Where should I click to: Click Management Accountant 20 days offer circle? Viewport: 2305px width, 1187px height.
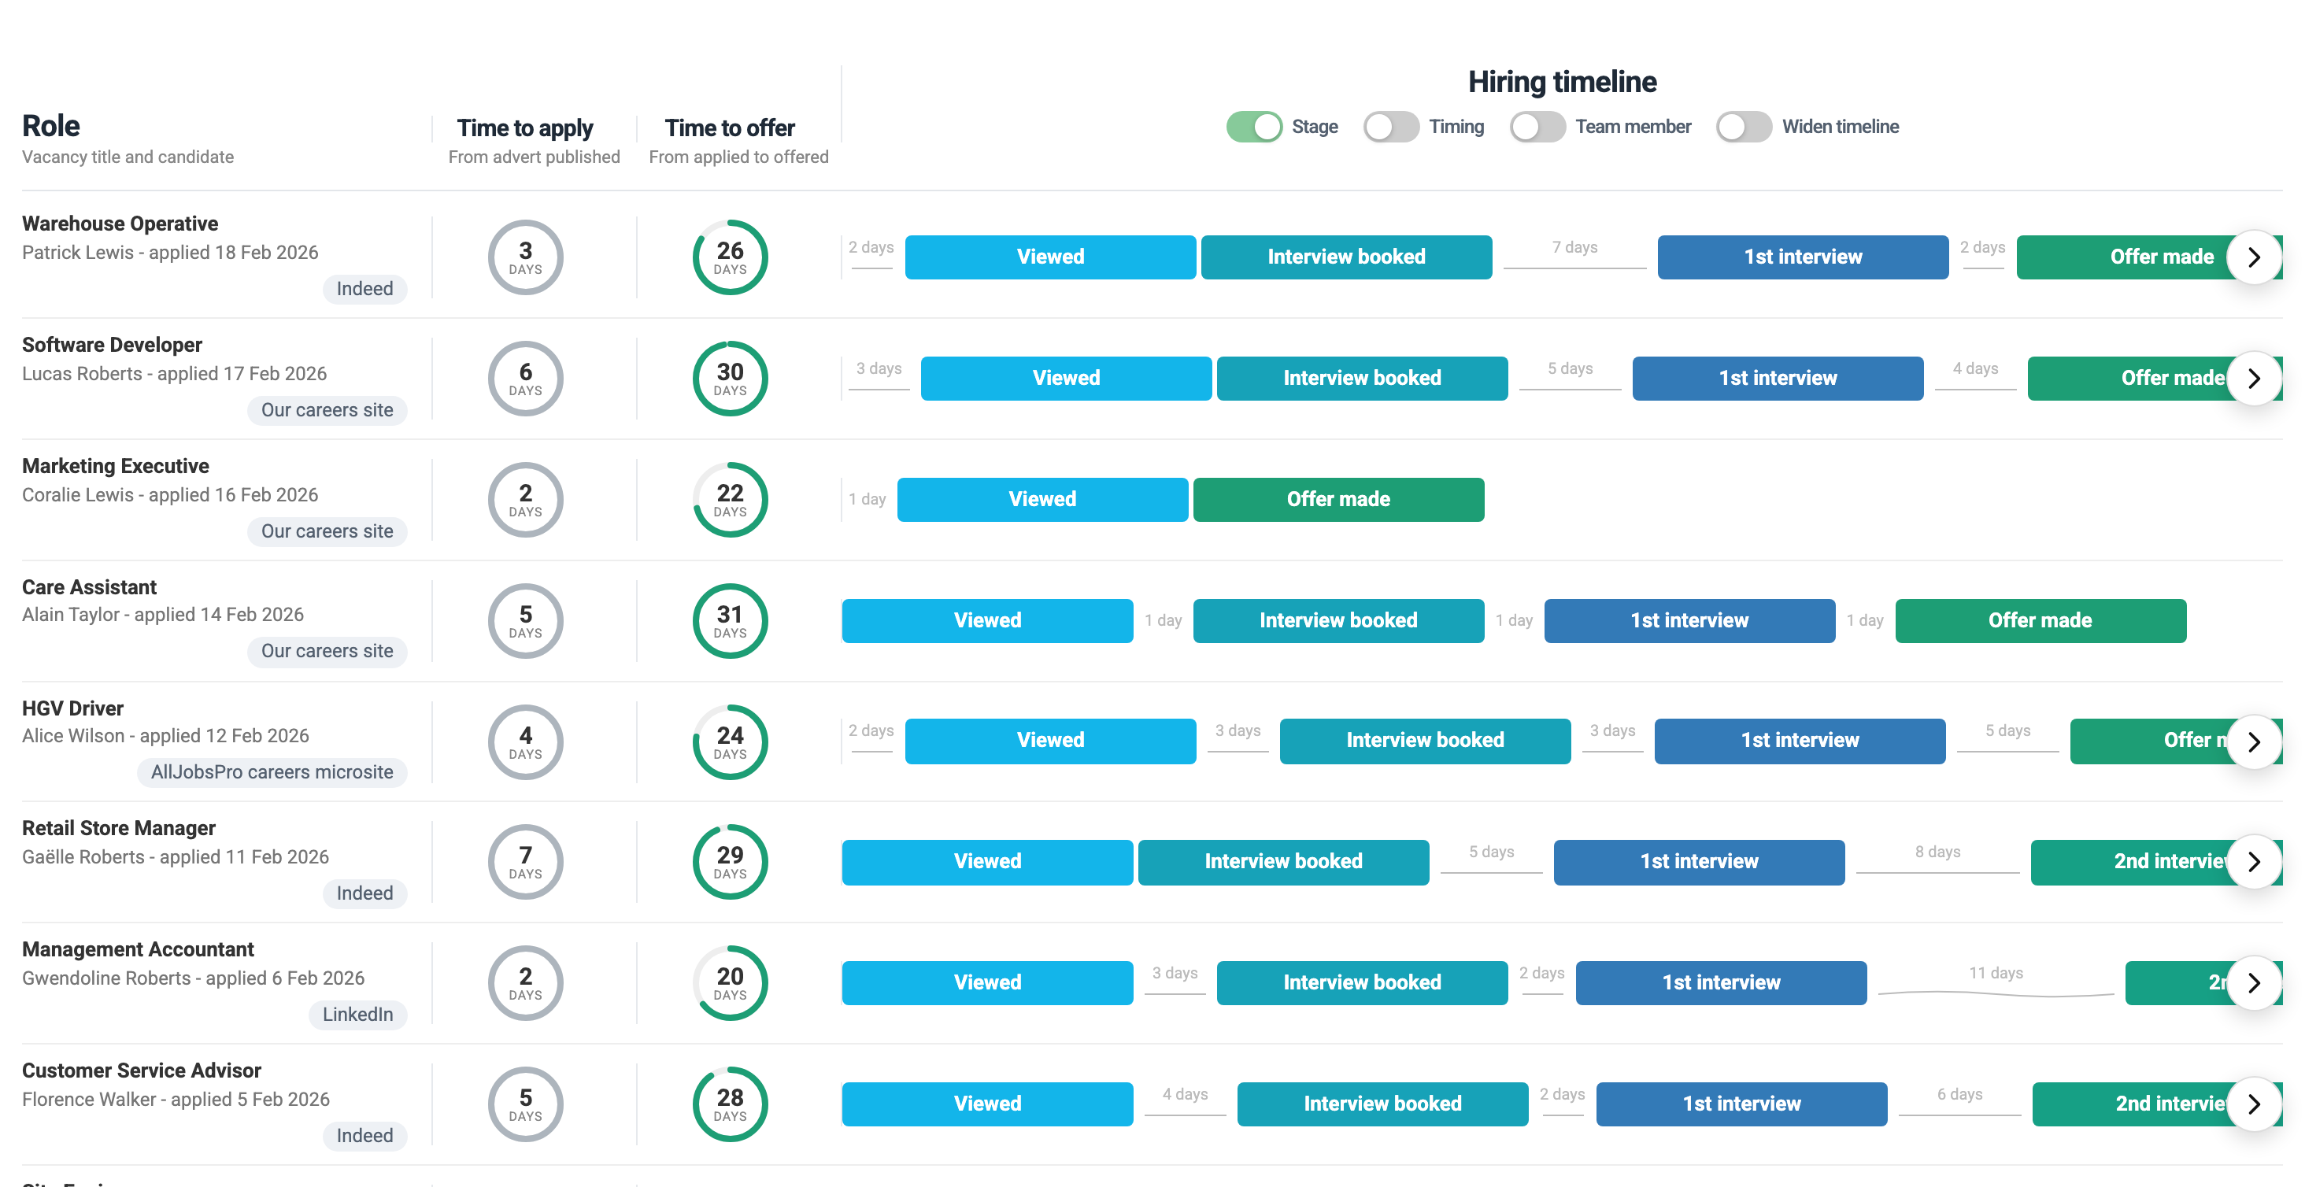coord(729,983)
